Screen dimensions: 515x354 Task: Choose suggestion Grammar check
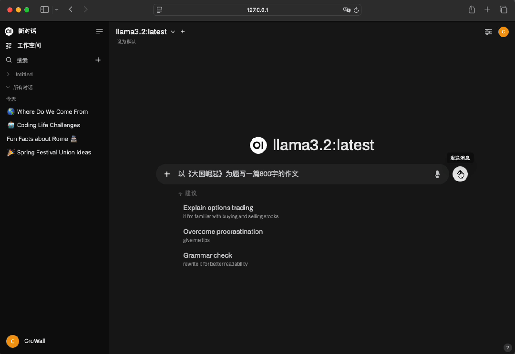215,259
